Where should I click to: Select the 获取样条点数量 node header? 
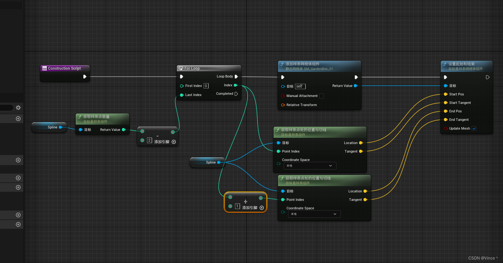tap(102, 119)
